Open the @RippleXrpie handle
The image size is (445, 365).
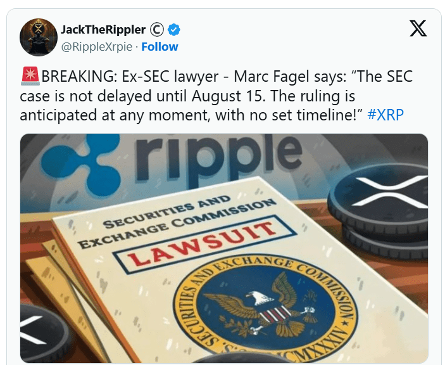[97, 47]
